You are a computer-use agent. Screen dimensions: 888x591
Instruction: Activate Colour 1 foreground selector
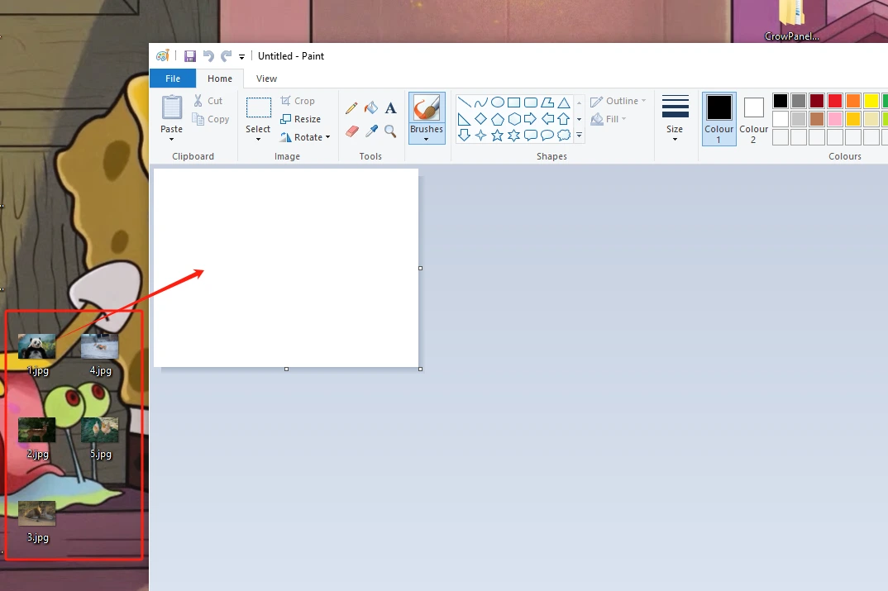(x=719, y=118)
